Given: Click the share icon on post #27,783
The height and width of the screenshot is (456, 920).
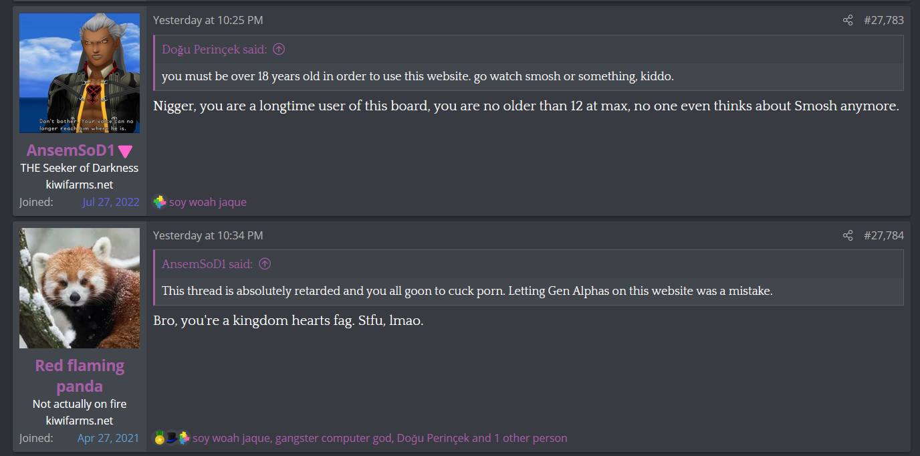Looking at the screenshot, I should point(848,20).
